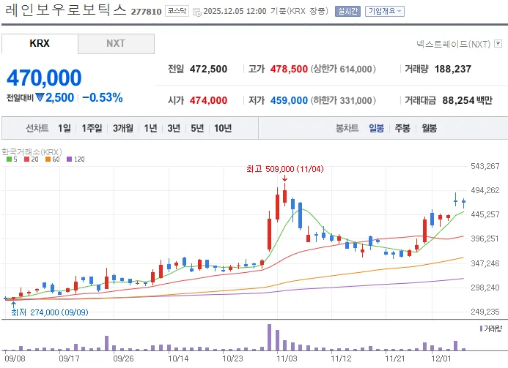Click the 396,251 price axis label
The width and height of the screenshot is (508, 368).
tap(485, 239)
